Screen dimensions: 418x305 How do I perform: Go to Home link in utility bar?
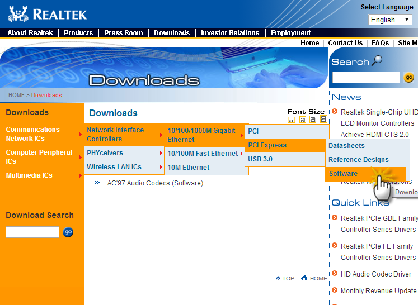310,43
